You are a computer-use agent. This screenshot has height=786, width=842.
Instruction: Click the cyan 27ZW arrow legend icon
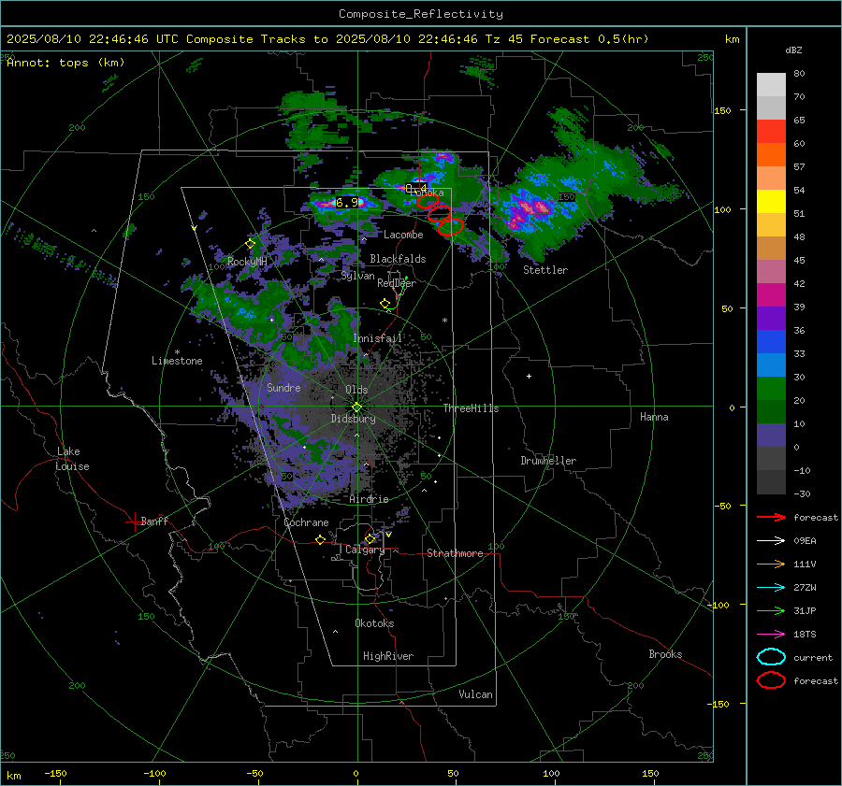tap(771, 588)
